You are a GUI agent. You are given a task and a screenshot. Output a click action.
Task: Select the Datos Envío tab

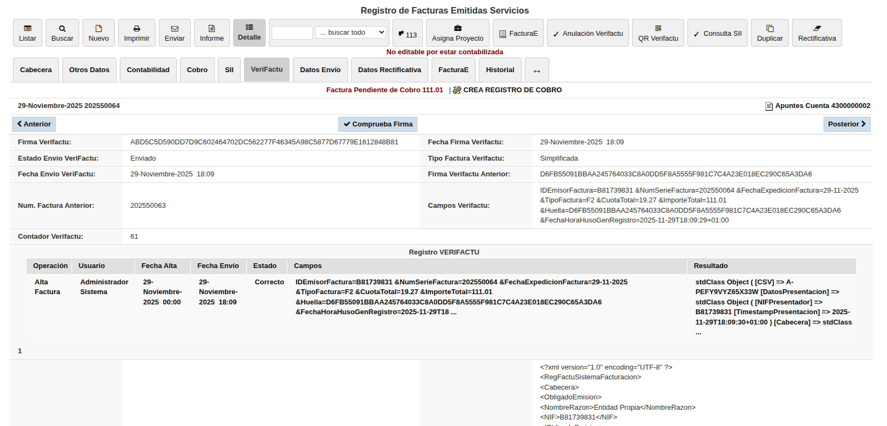tap(320, 70)
